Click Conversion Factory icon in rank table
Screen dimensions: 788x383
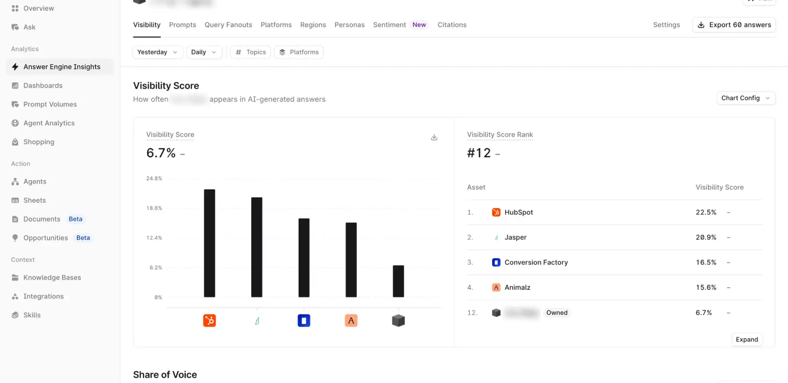click(x=496, y=262)
